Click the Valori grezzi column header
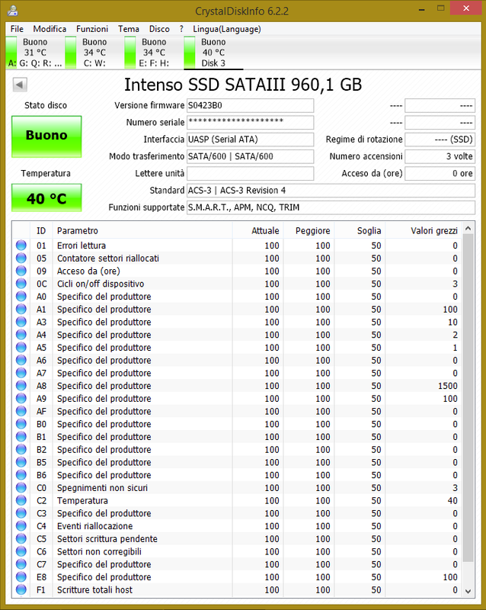This screenshot has width=486, height=610. tap(423, 231)
